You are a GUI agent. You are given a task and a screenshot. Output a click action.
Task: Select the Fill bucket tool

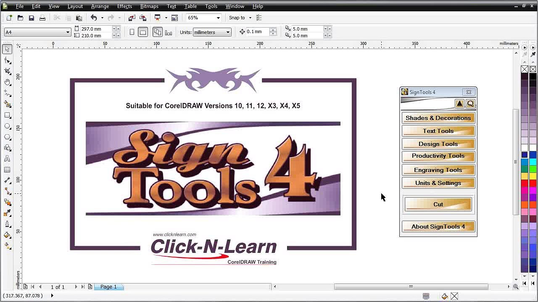[x=7, y=235]
